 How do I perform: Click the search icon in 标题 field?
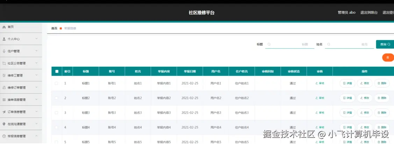269,44
